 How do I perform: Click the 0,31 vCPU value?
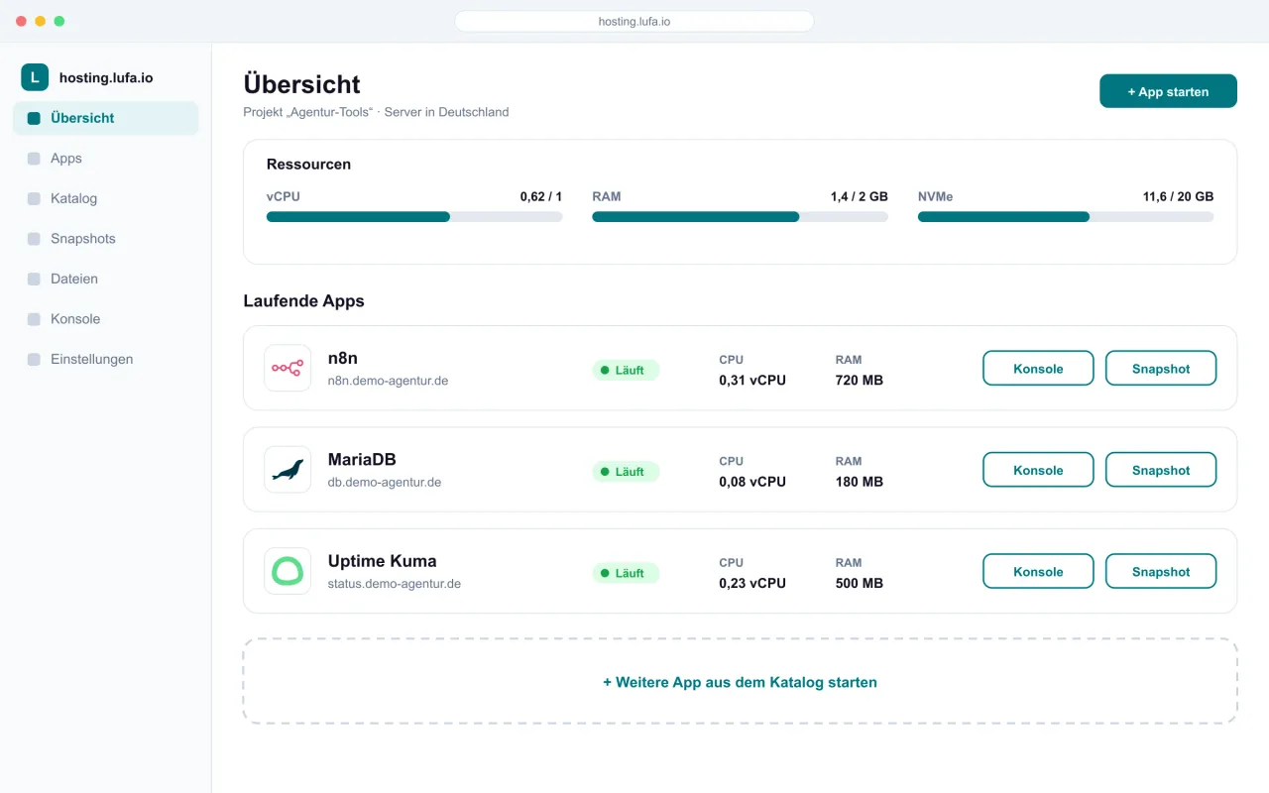click(752, 381)
